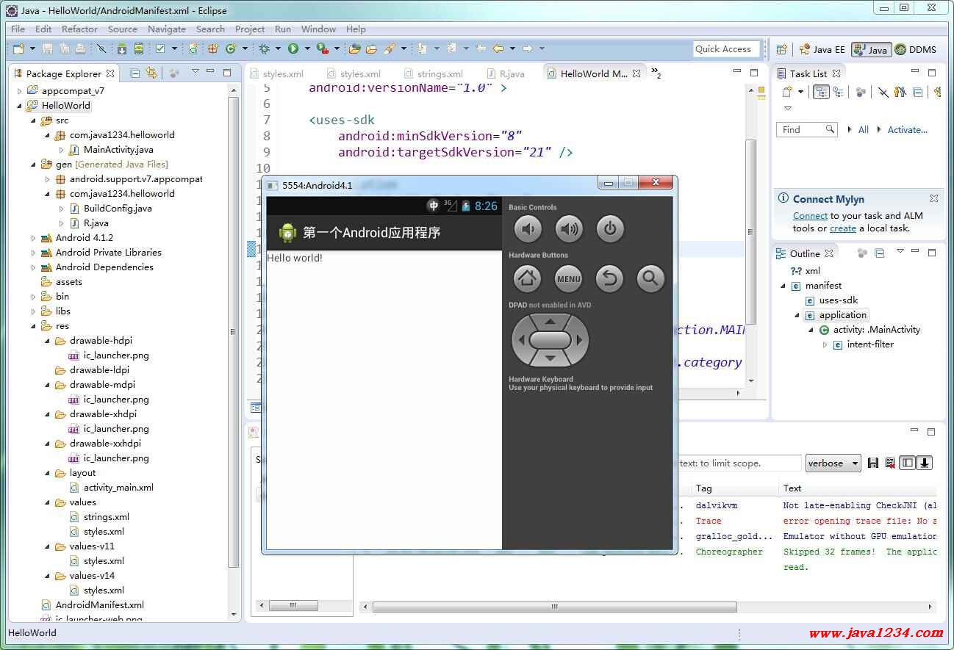Click the emulator DPAD center button

[550, 340]
